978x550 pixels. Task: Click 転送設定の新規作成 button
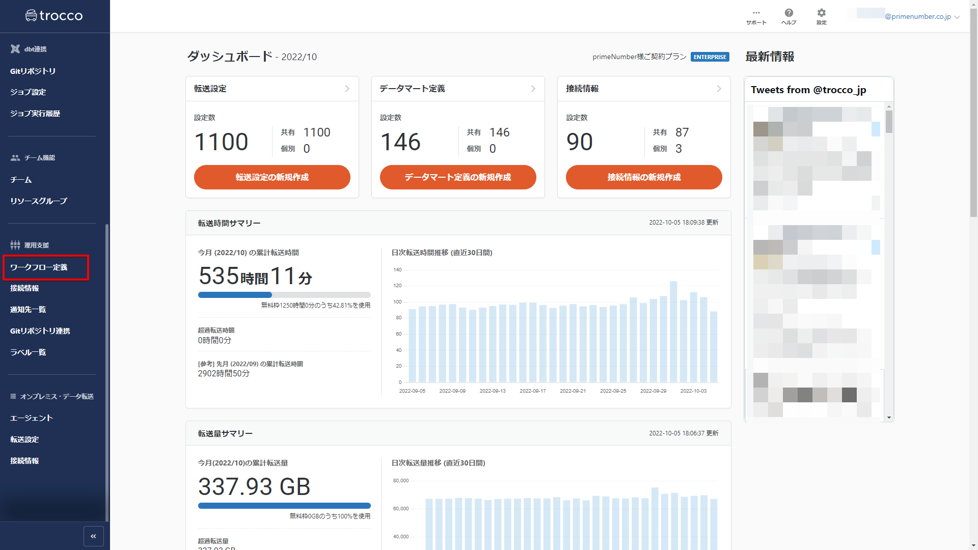click(x=272, y=177)
